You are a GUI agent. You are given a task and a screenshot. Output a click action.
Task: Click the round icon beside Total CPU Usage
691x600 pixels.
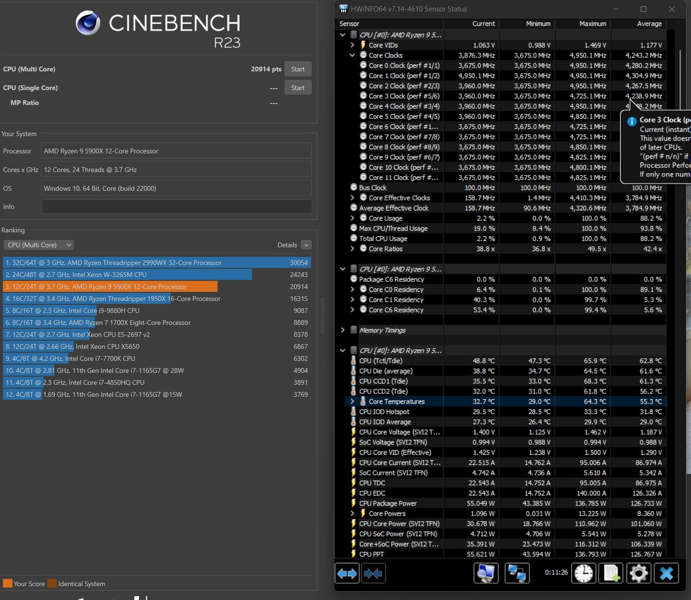(354, 238)
